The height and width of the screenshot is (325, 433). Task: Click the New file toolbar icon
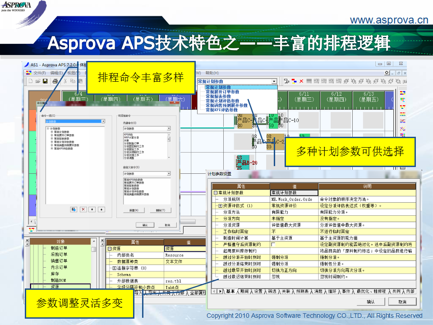(31, 81)
